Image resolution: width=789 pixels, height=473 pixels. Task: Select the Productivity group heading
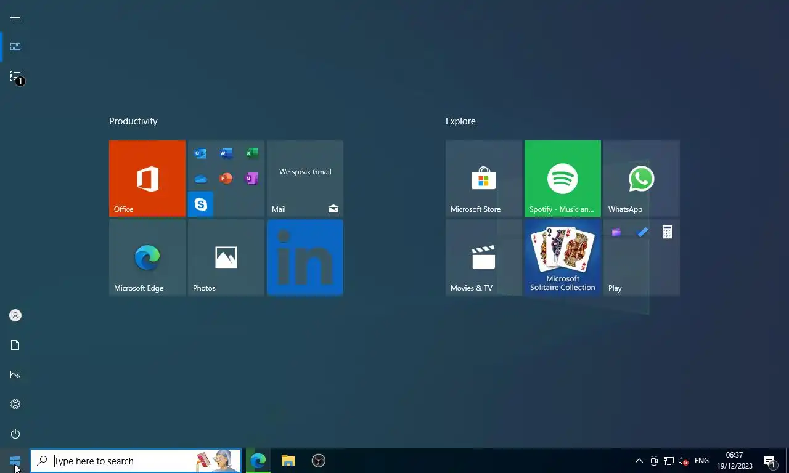[133, 121]
